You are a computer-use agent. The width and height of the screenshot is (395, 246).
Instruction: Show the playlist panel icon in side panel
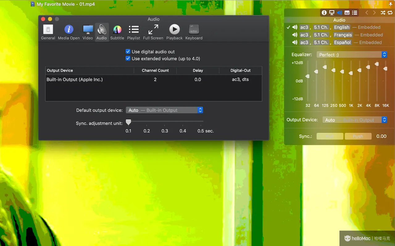[x=355, y=13]
